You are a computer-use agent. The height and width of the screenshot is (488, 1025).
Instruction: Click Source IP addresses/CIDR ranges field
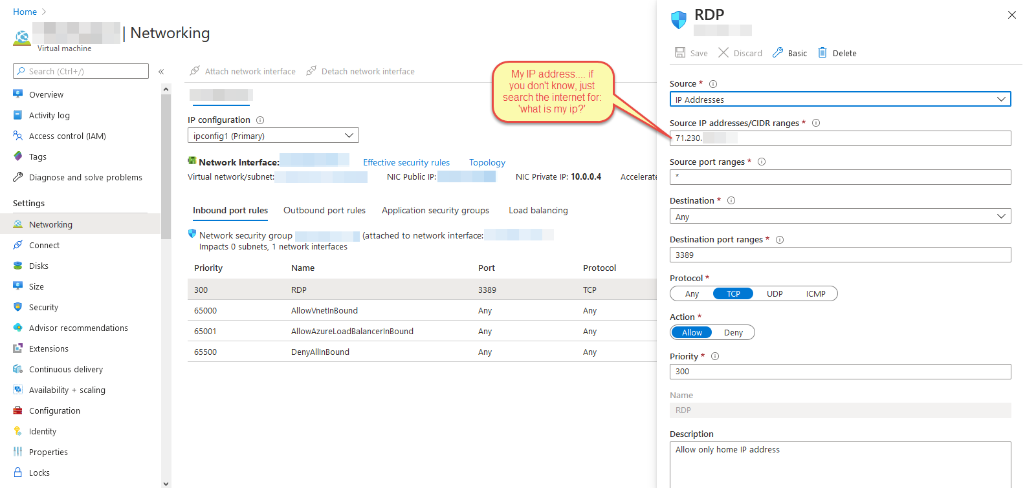pos(840,138)
